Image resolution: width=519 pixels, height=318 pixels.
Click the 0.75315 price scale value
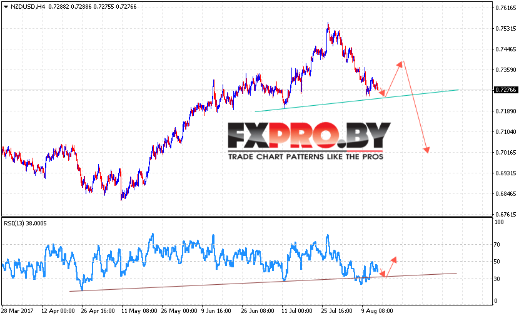pyautogui.click(x=505, y=29)
